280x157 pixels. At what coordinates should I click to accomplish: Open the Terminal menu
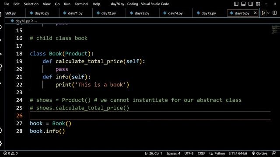click(81, 4)
